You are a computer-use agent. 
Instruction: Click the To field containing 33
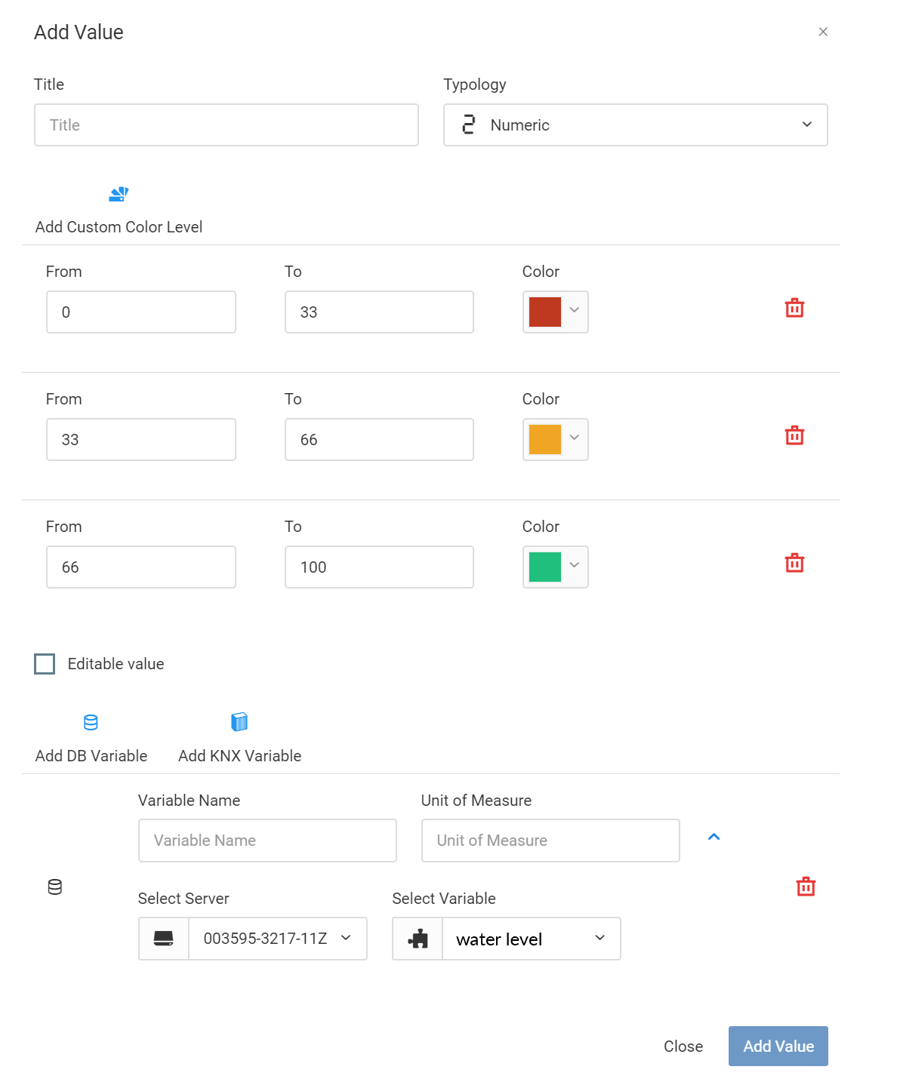click(379, 312)
